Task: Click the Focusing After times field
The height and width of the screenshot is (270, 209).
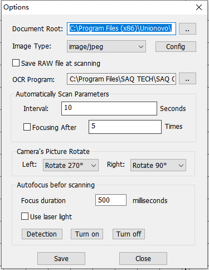Action: (125, 127)
